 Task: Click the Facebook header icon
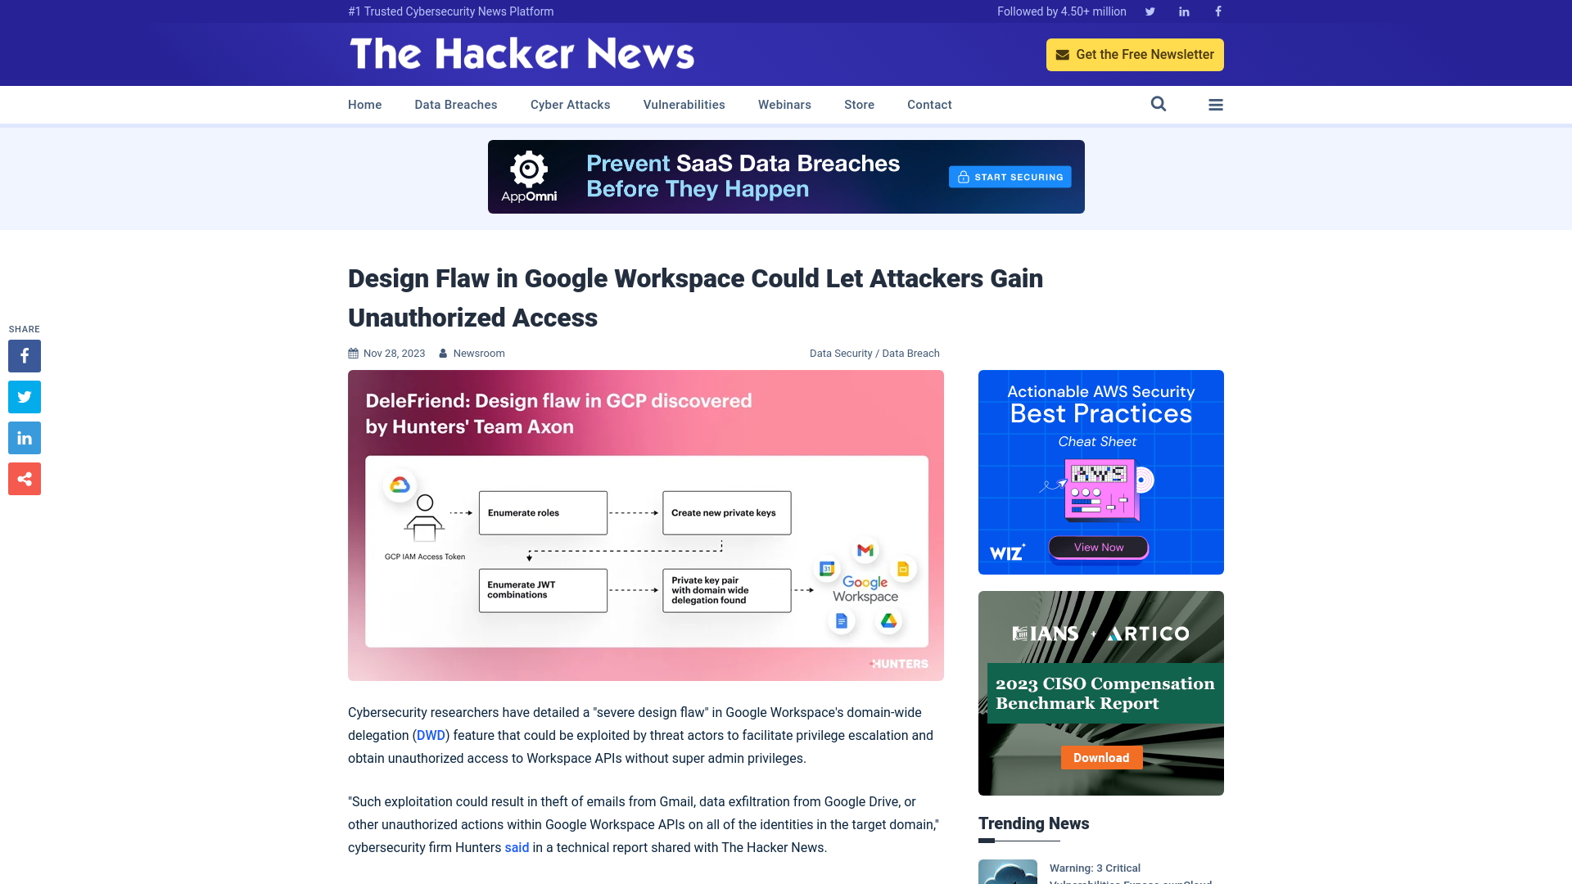point(1217,11)
